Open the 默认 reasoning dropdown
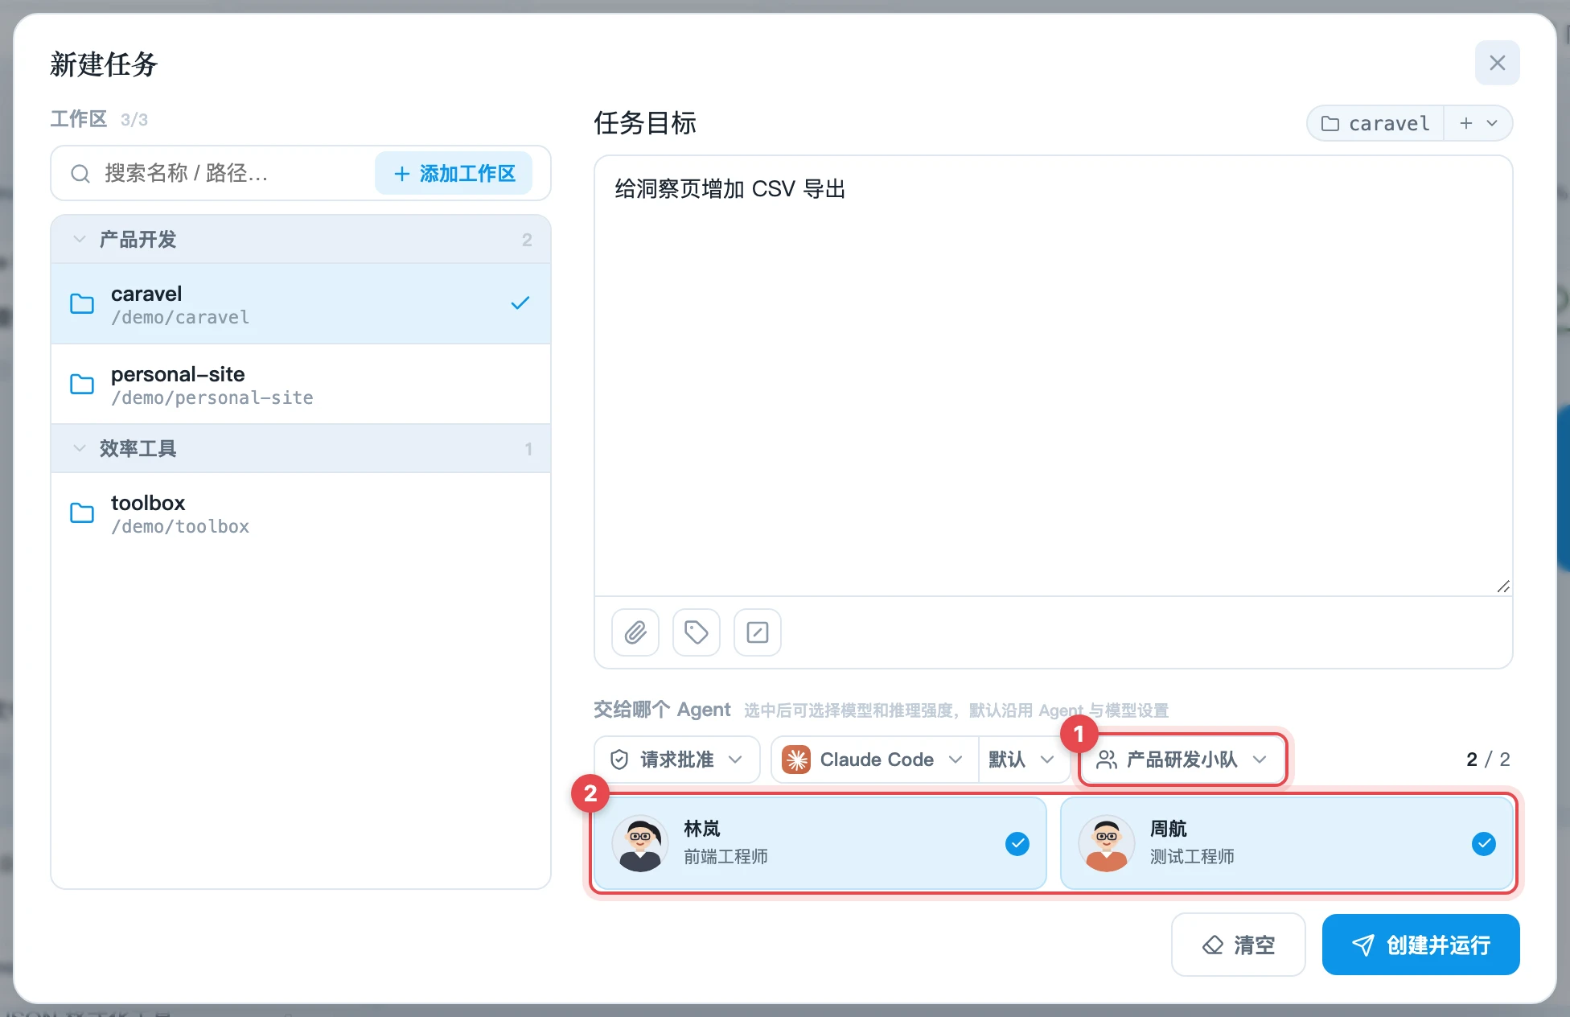Viewport: 1570px width, 1017px height. [x=1023, y=760]
